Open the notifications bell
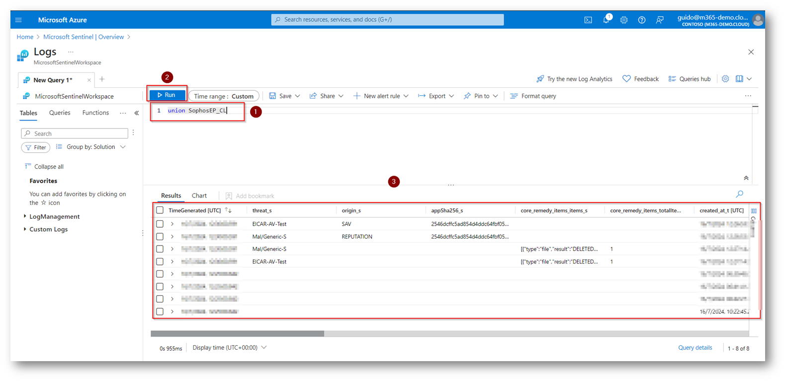Image resolution: width=786 pixels, height=382 pixels. coord(606,20)
